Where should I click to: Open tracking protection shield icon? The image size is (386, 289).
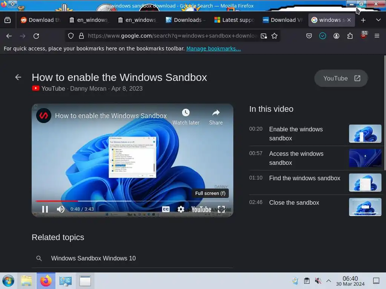pyautogui.click(x=71, y=36)
